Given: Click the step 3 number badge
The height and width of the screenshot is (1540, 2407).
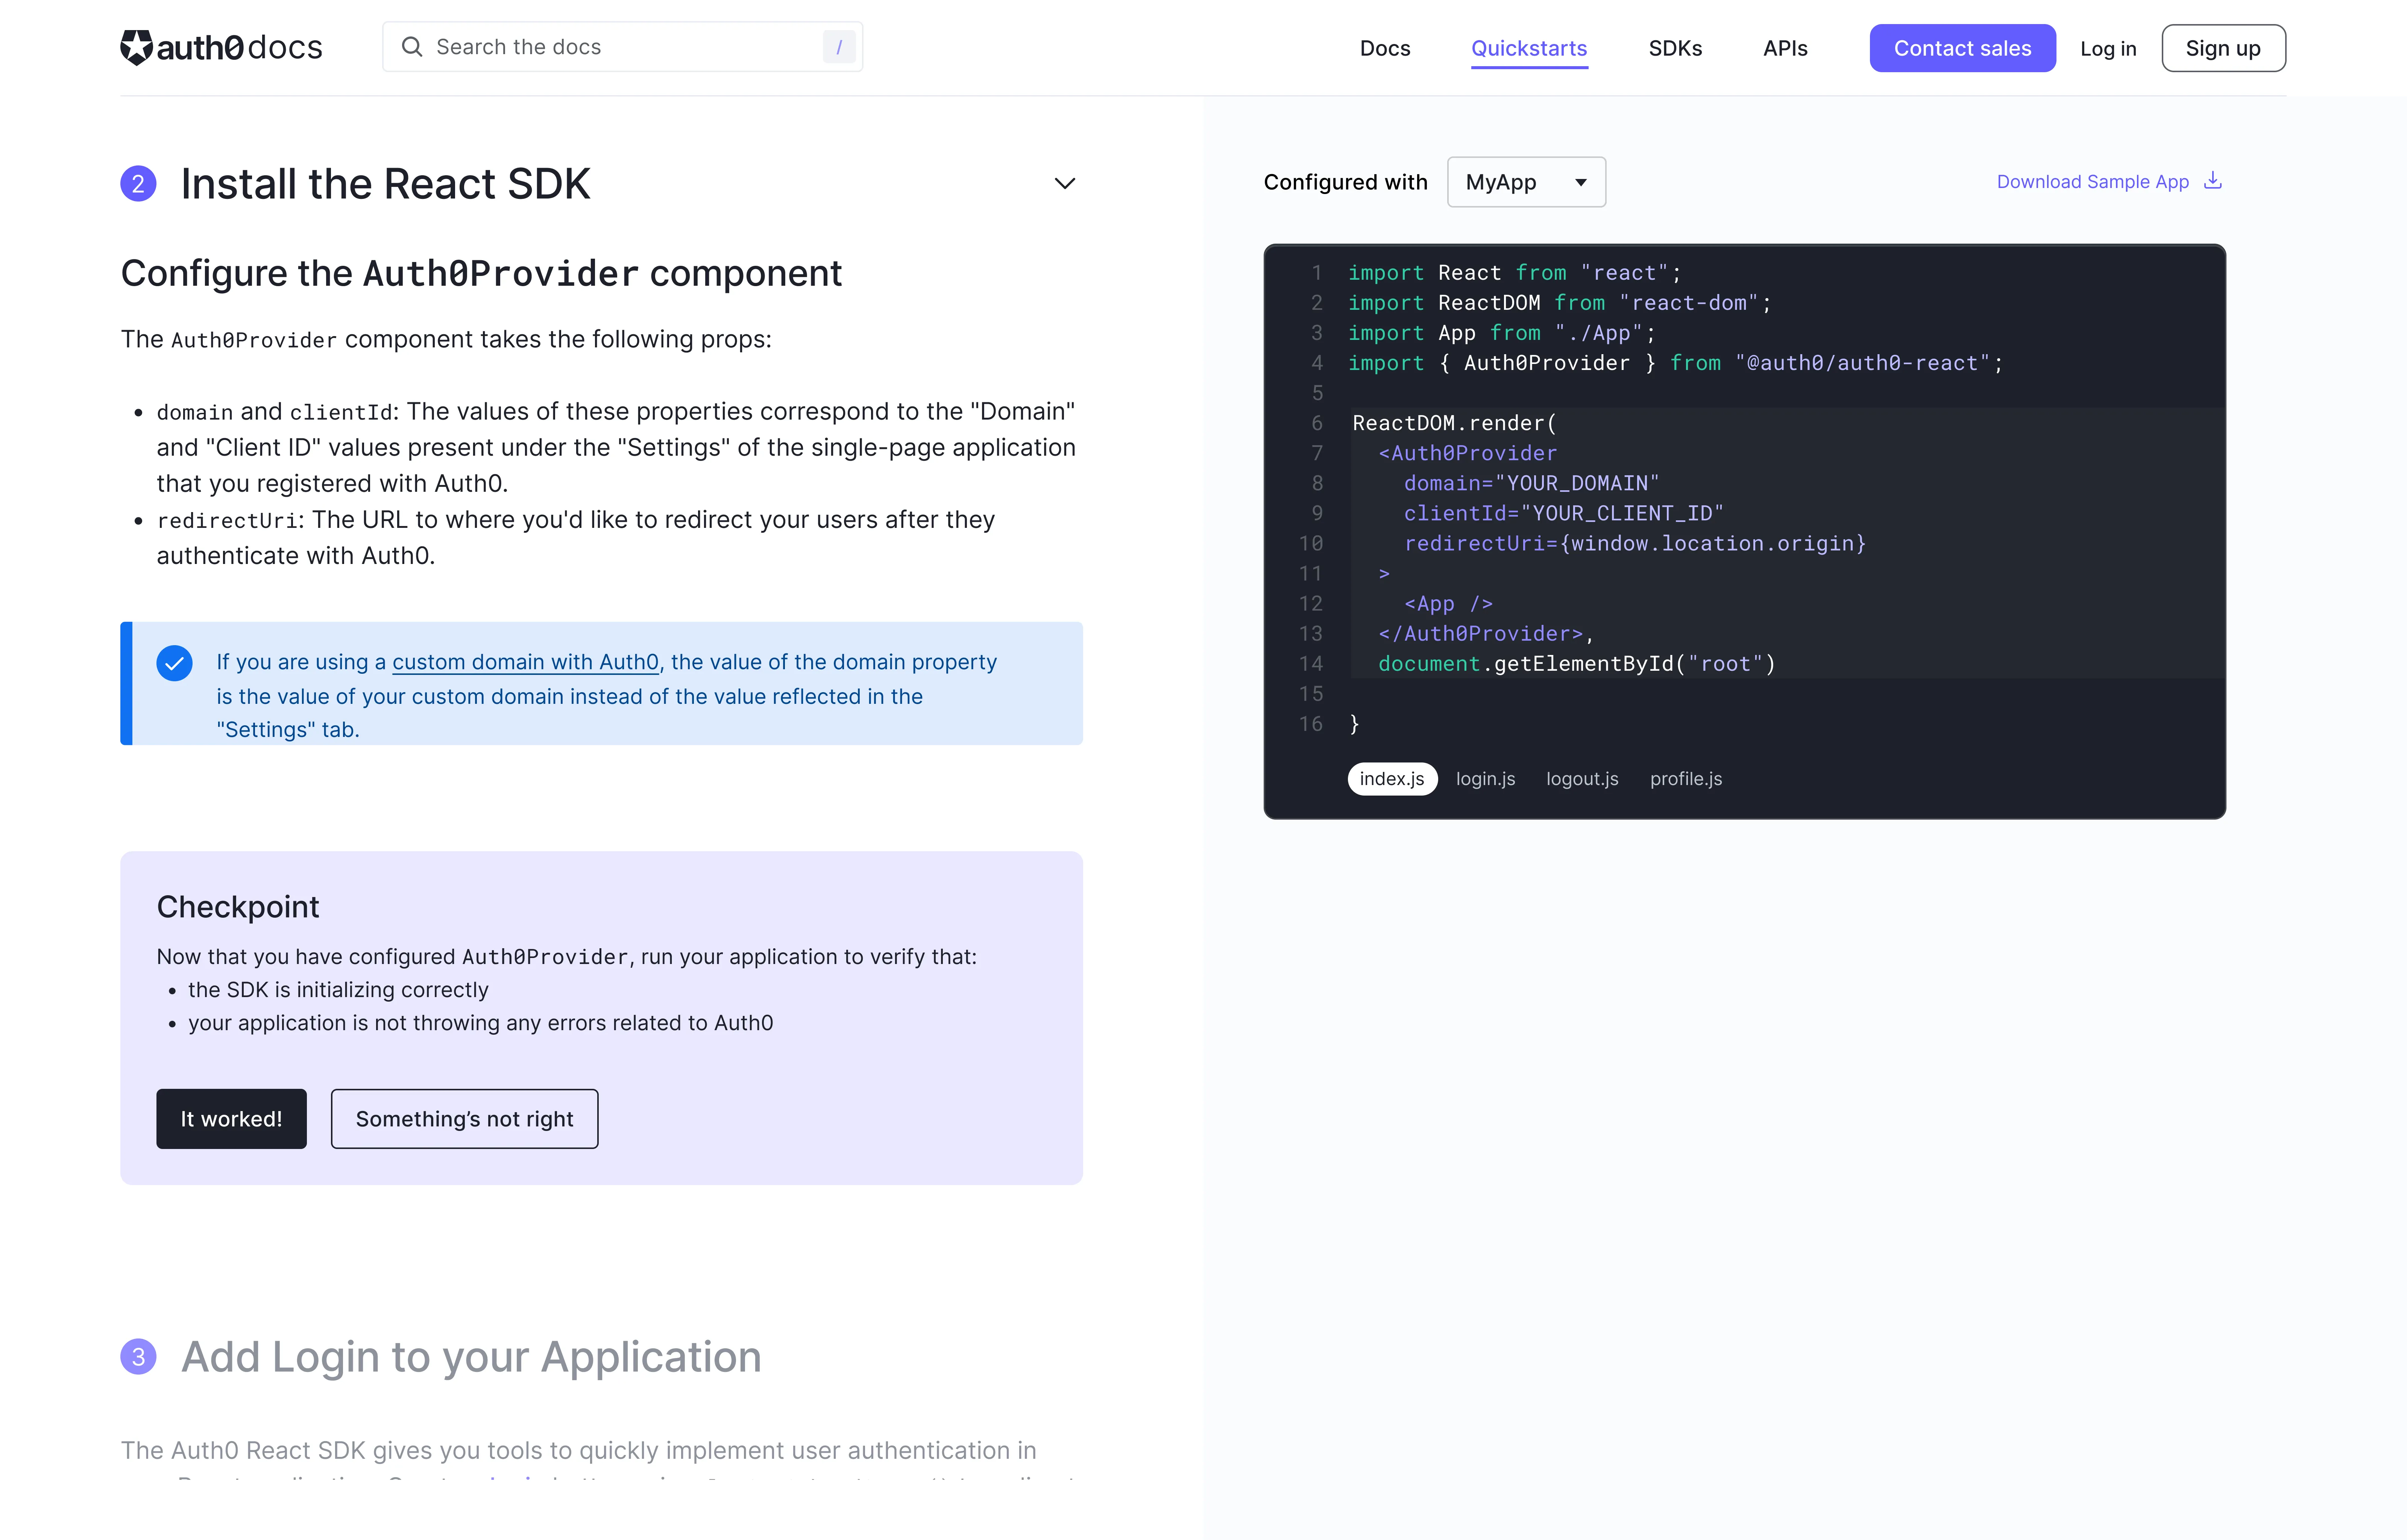Looking at the screenshot, I should 138,1357.
